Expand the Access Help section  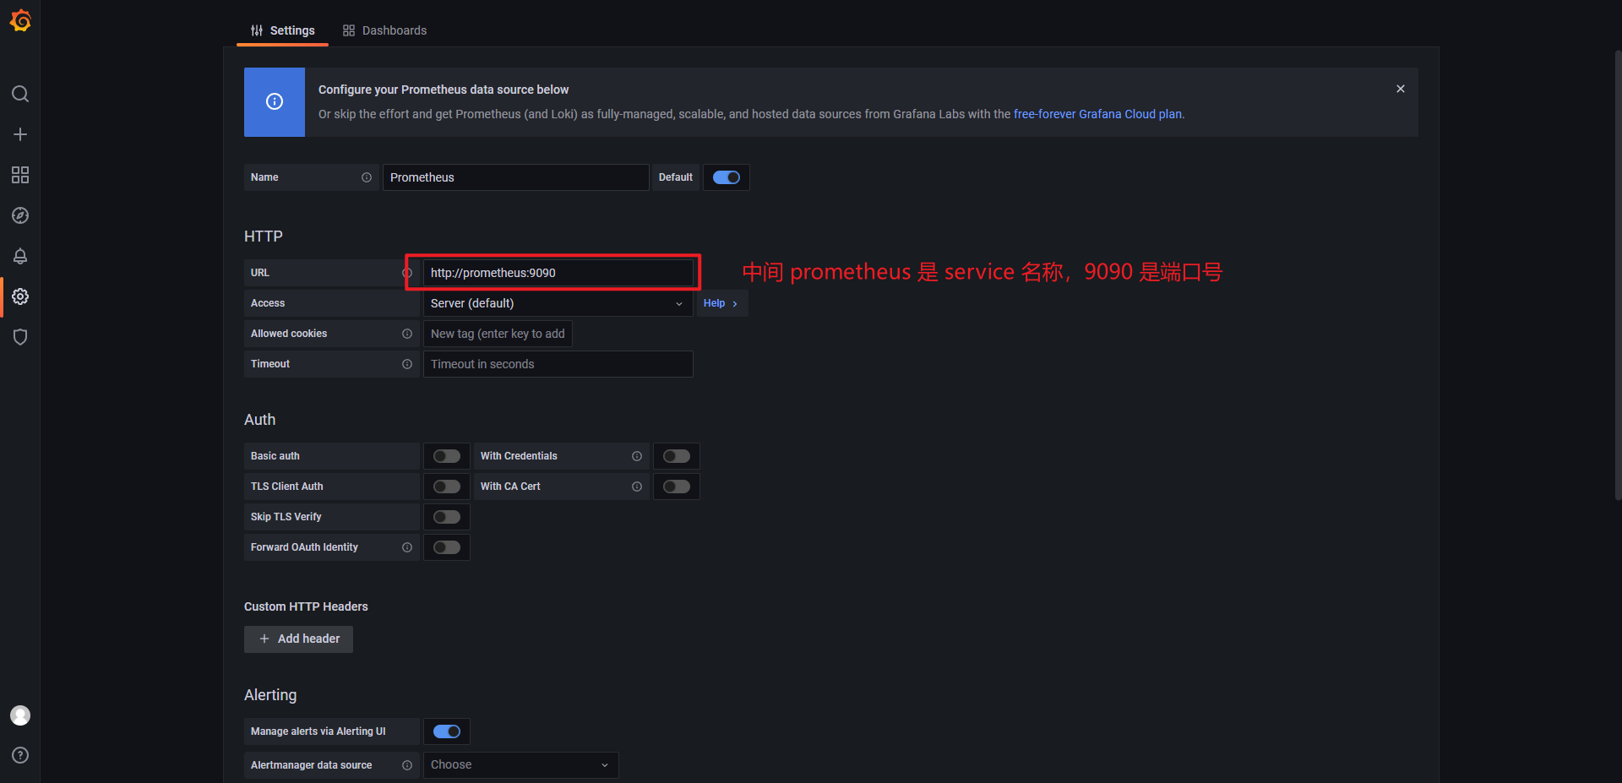721,303
